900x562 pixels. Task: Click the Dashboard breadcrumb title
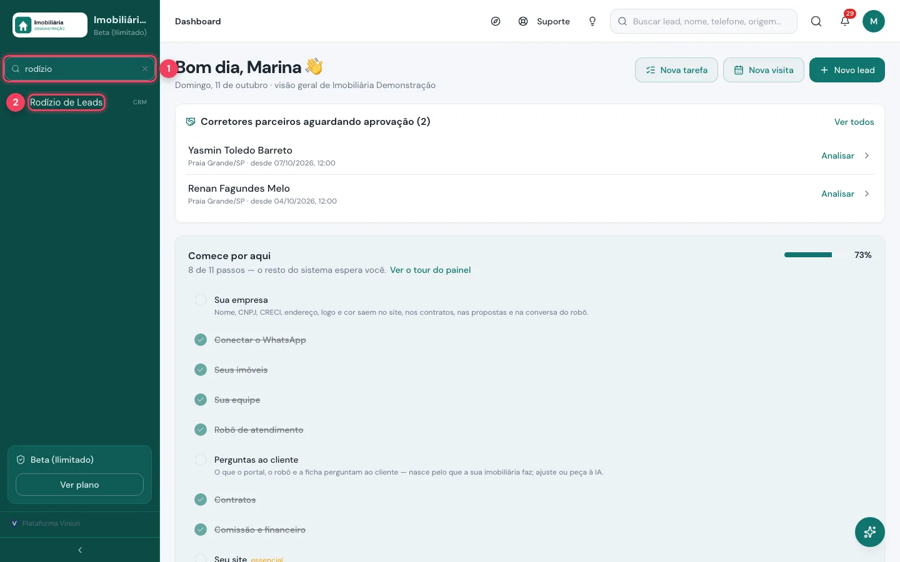198,21
